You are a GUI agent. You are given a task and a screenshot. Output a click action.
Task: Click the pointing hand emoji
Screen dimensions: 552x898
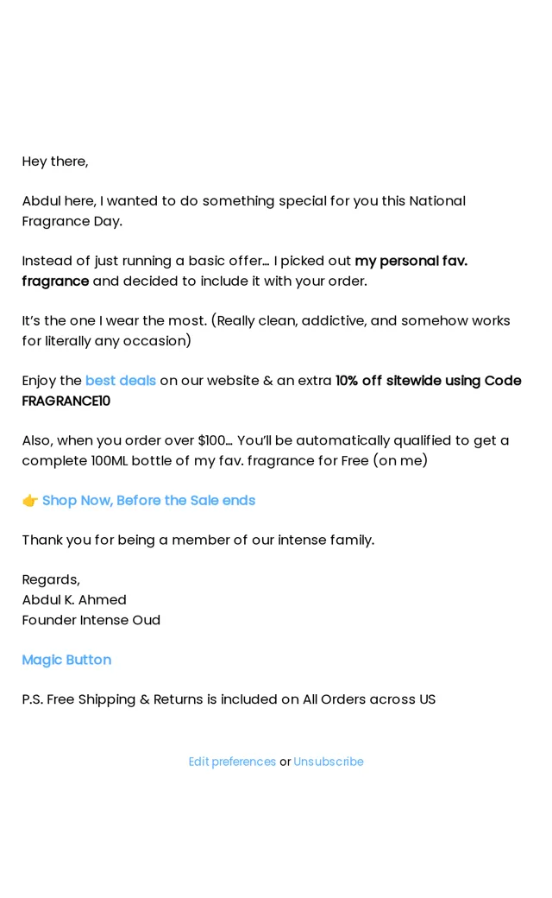click(x=29, y=501)
